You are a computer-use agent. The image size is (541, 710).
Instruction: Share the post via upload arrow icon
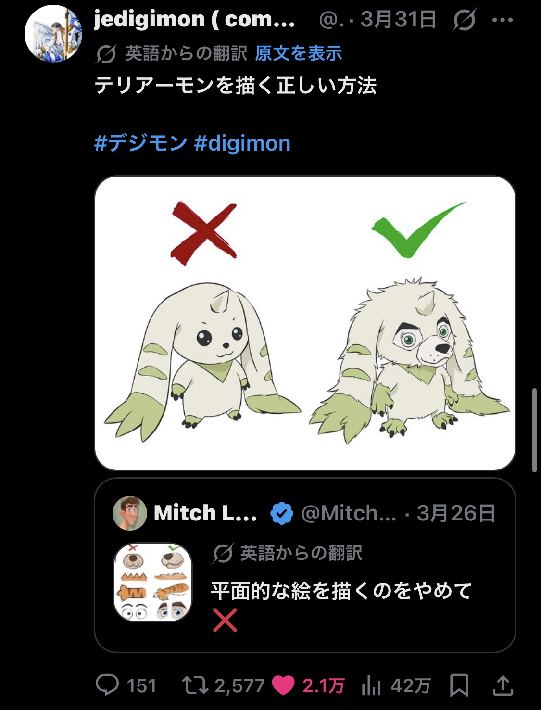503,685
